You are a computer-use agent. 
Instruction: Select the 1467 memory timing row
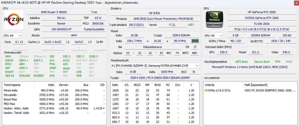pyautogui.click(x=155, y=95)
